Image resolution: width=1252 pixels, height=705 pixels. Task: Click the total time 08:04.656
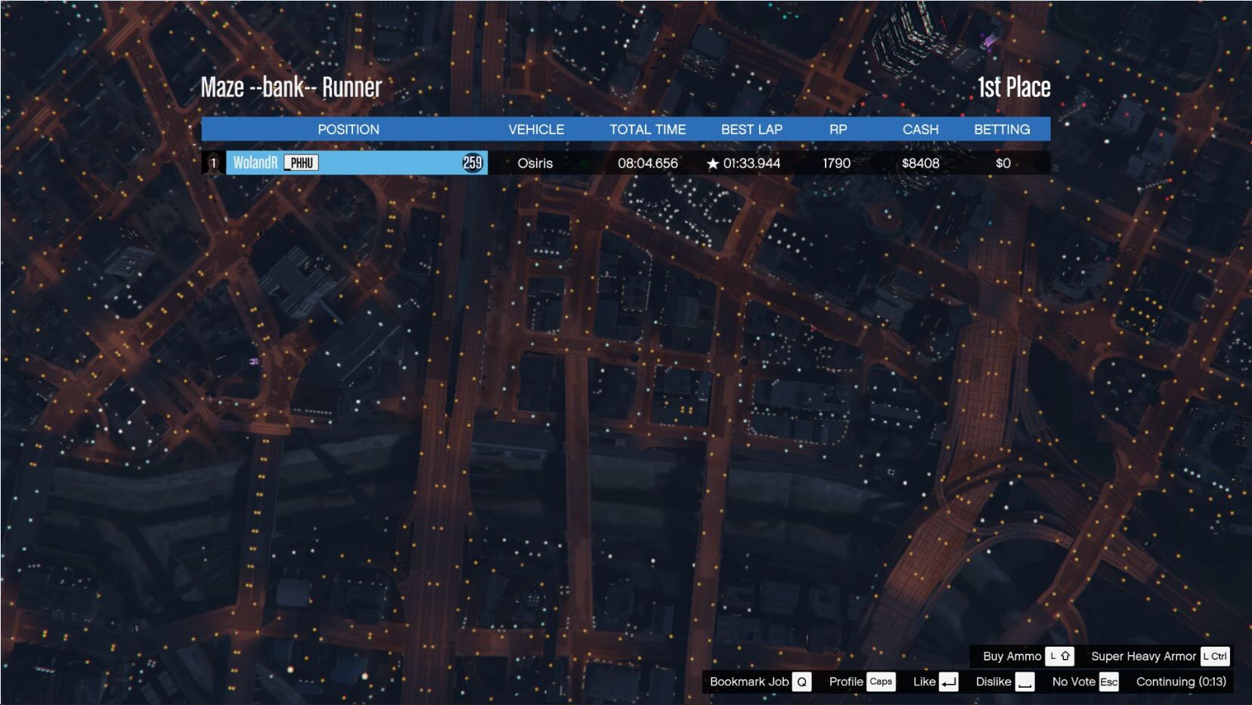(648, 163)
